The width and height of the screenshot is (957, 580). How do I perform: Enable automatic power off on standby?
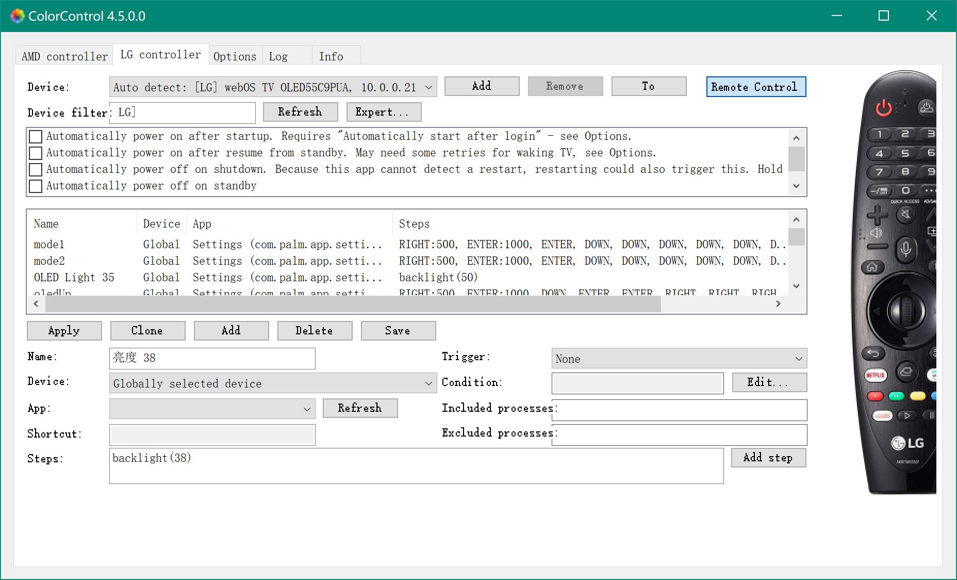[x=36, y=186]
